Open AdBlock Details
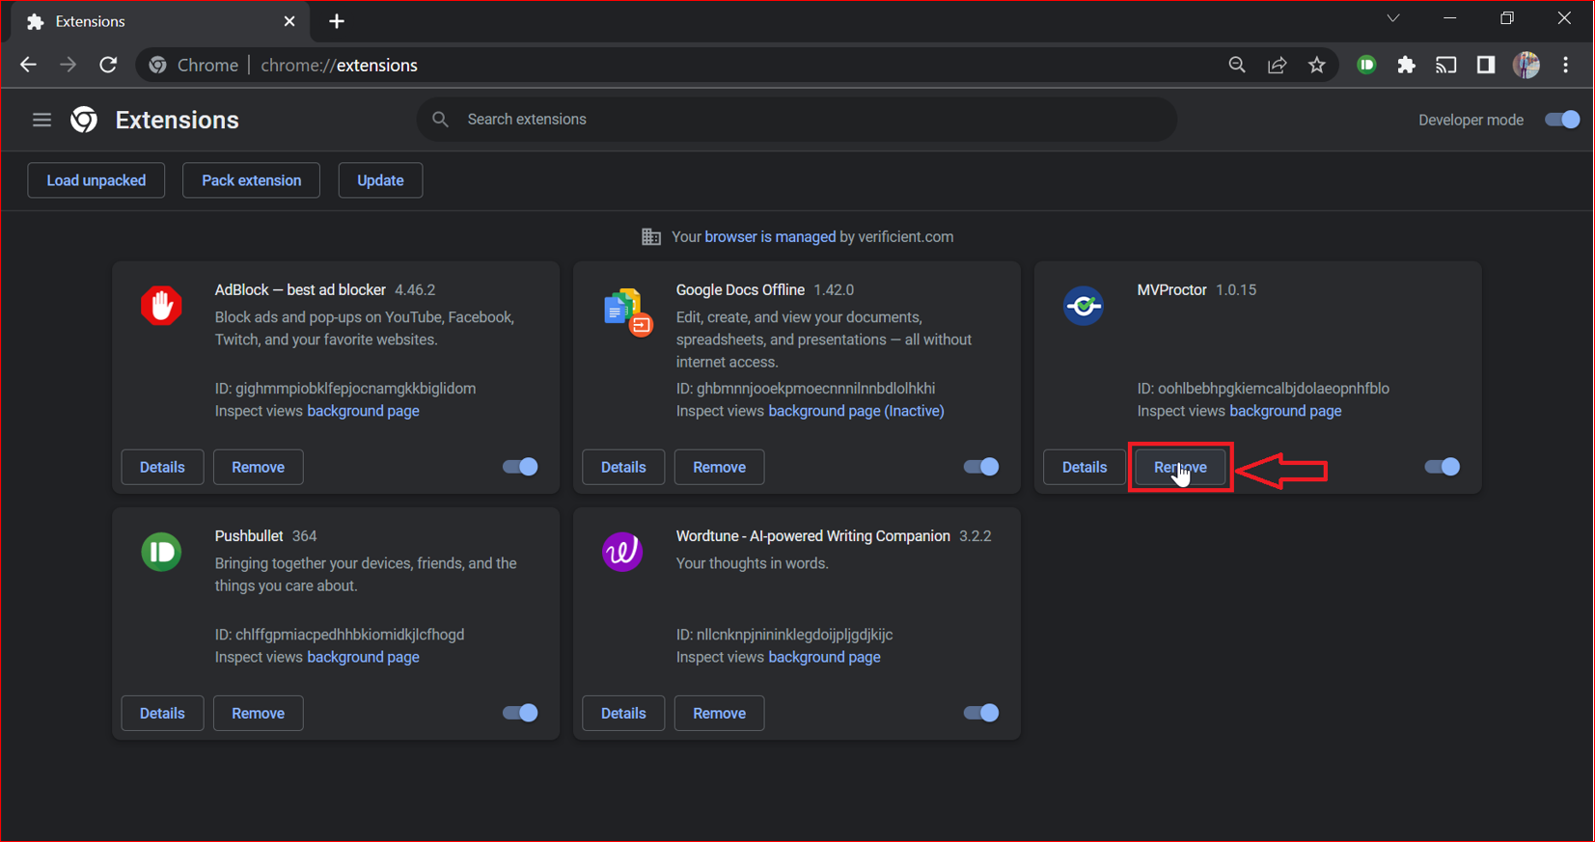 (x=162, y=467)
